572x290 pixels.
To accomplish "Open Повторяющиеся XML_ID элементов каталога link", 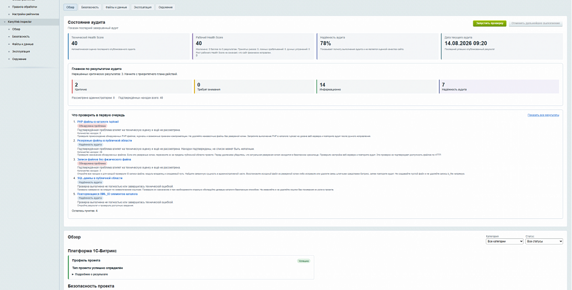I will point(107,194).
